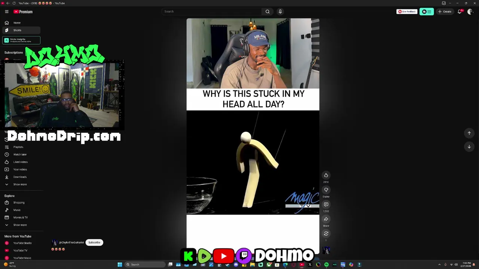Image resolution: width=479 pixels, height=269 pixels.
Task: Like the Short with thumbs up
Action: 326,175
